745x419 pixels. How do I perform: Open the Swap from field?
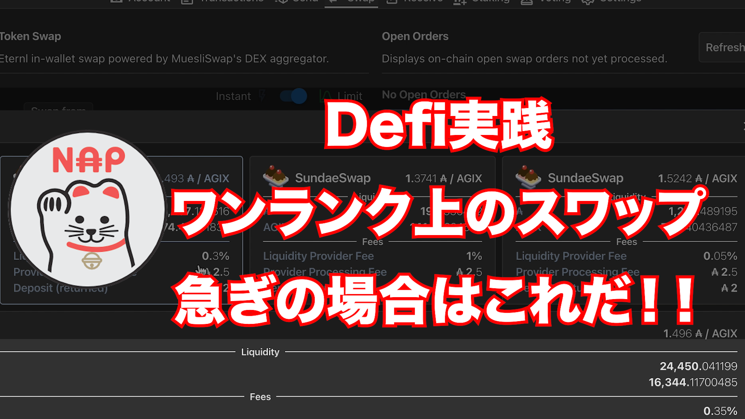coord(58,108)
